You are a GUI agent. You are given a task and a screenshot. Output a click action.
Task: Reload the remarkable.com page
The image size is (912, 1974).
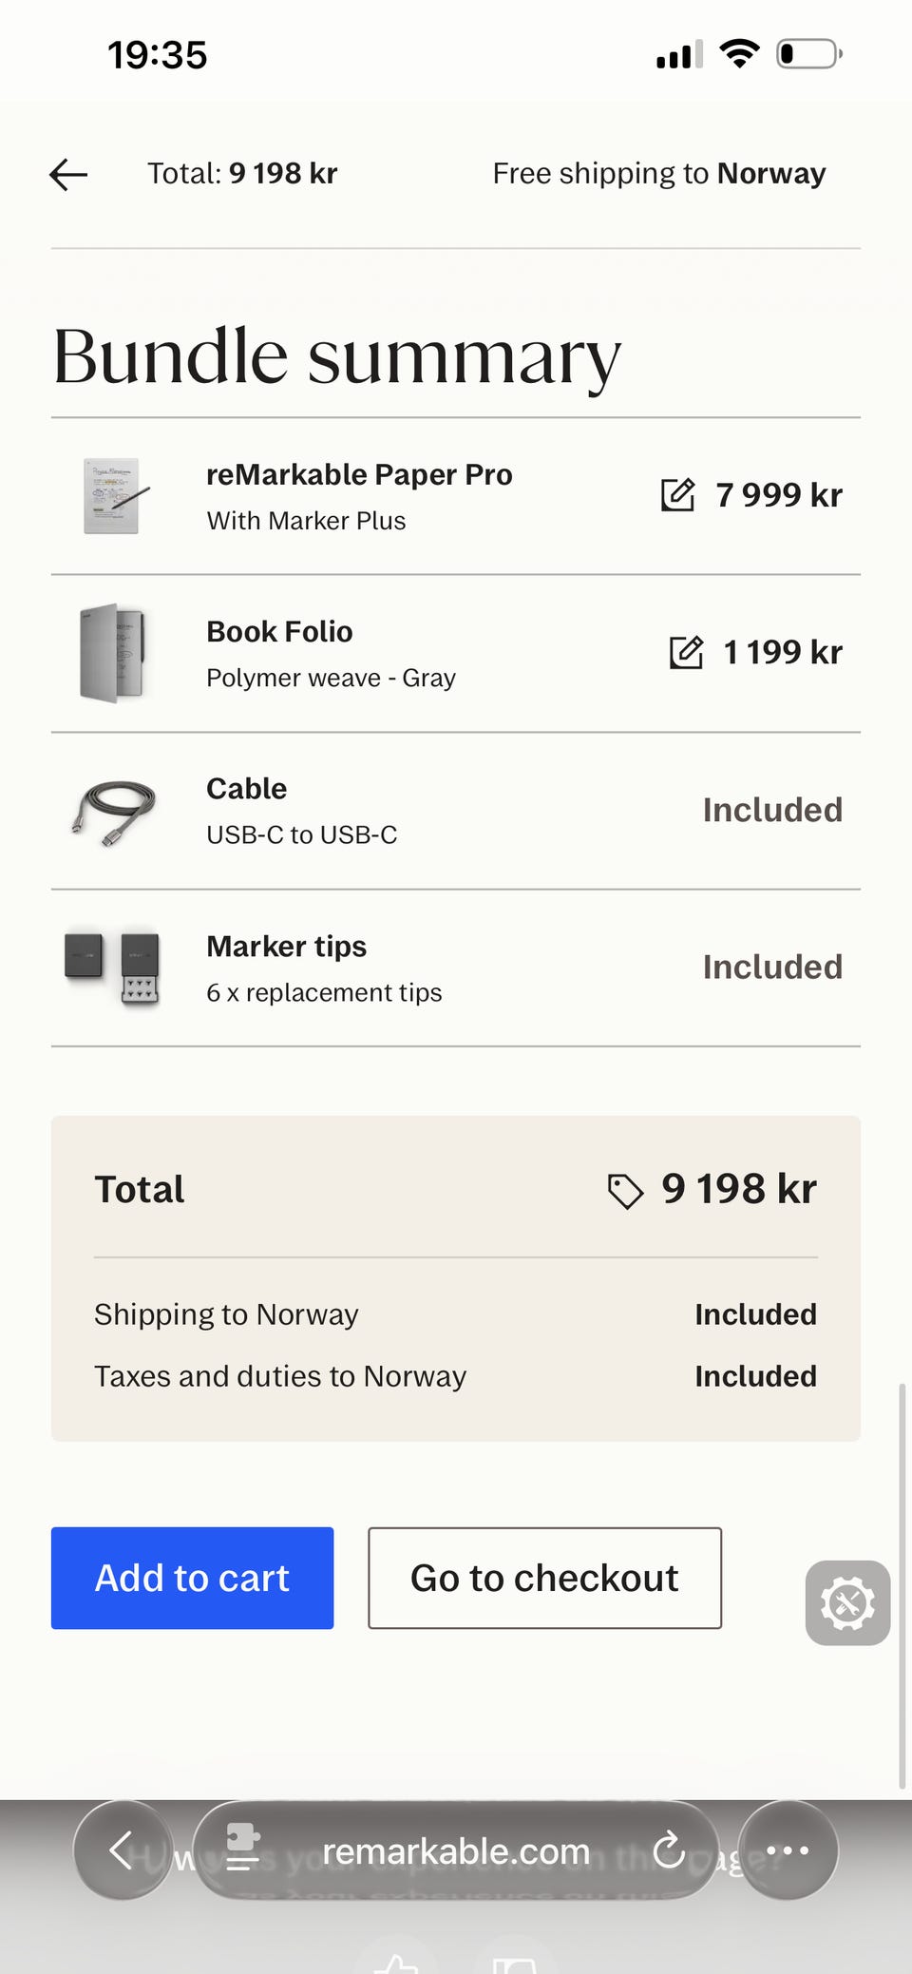669,1849
